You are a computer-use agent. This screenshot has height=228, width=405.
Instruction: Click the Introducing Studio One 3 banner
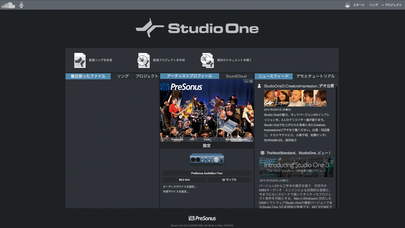(x=296, y=167)
